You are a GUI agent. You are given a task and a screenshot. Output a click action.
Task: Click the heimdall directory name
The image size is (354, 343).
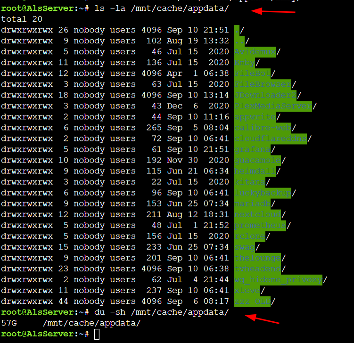(x=255, y=171)
